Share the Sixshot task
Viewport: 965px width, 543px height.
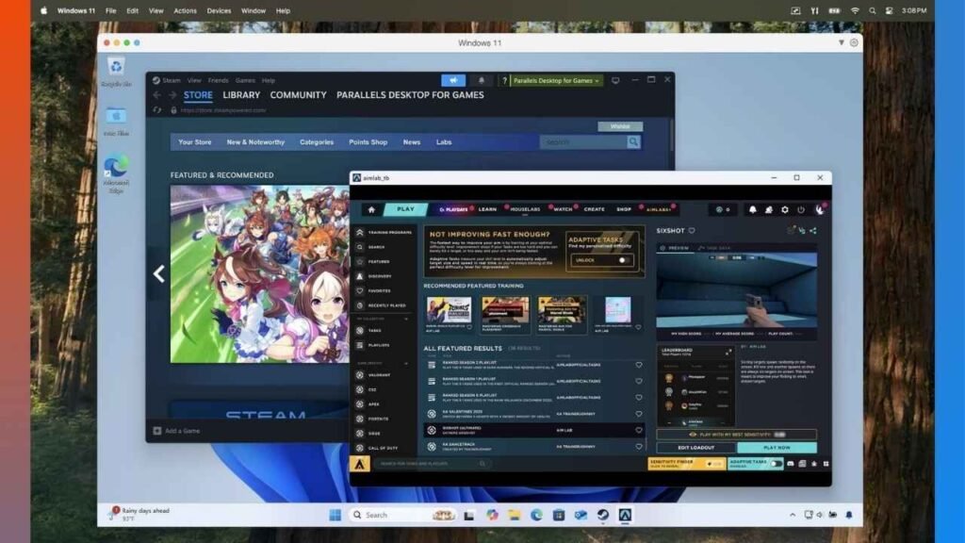[813, 230]
